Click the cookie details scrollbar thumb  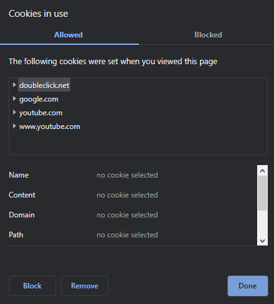pos(262,193)
